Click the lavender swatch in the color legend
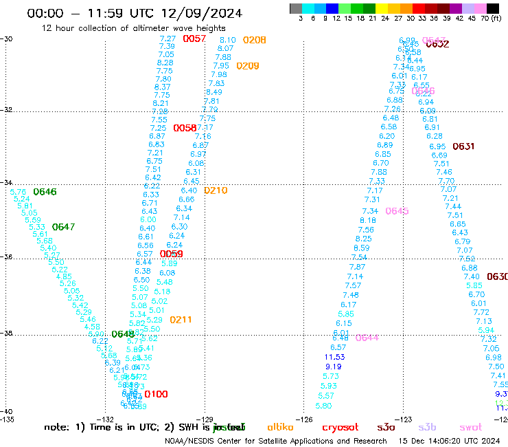The image size is (508, 447). coord(468,8)
